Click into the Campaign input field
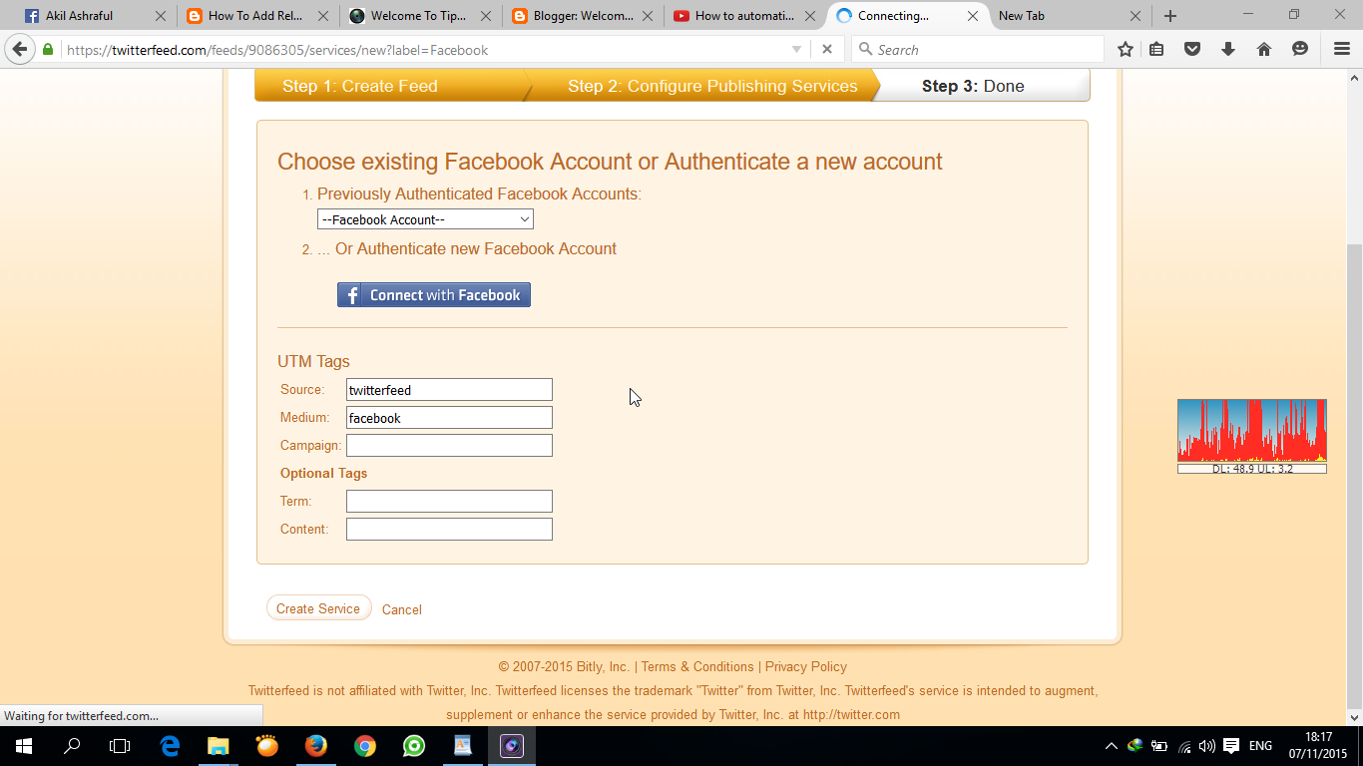 pyautogui.click(x=449, y=446)
